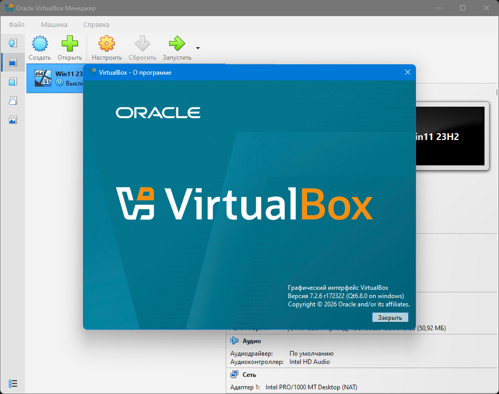Click the Создать (Create) toolbar icon
The height and width of the screenshot is (394, 499).
pyautogui.click(x=39, y=44)
